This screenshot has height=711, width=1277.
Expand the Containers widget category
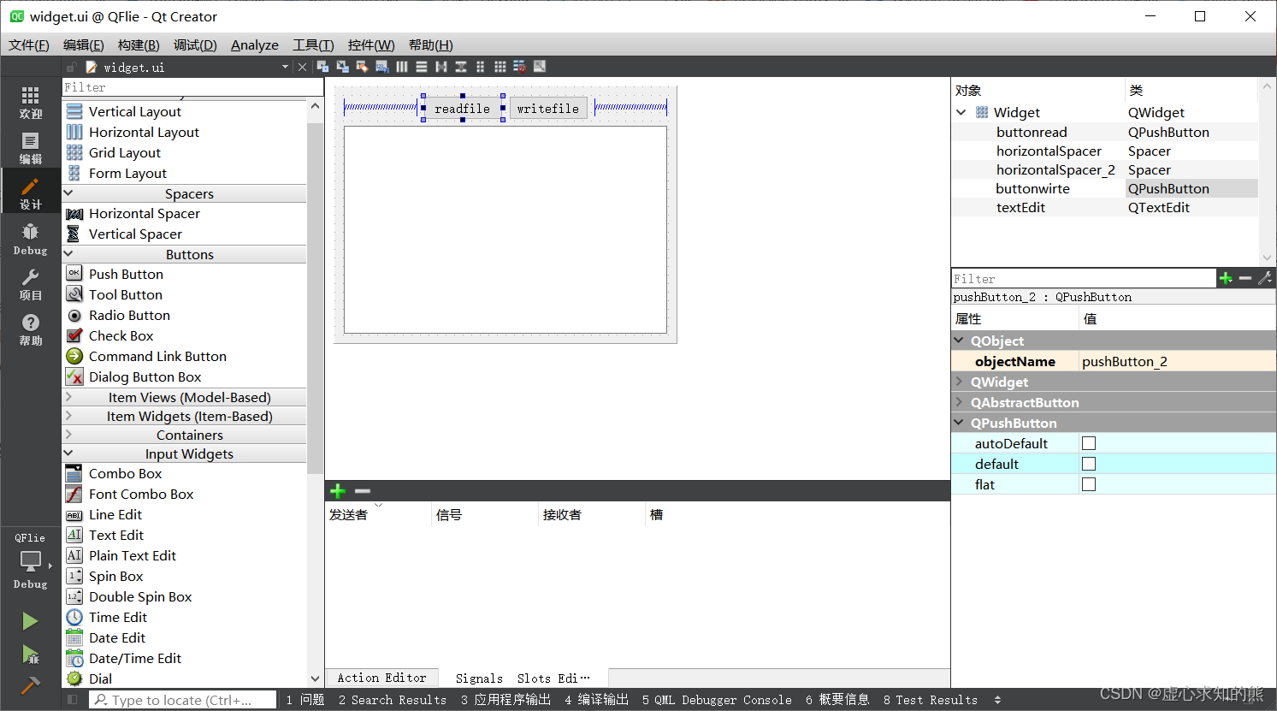point(184,435)
